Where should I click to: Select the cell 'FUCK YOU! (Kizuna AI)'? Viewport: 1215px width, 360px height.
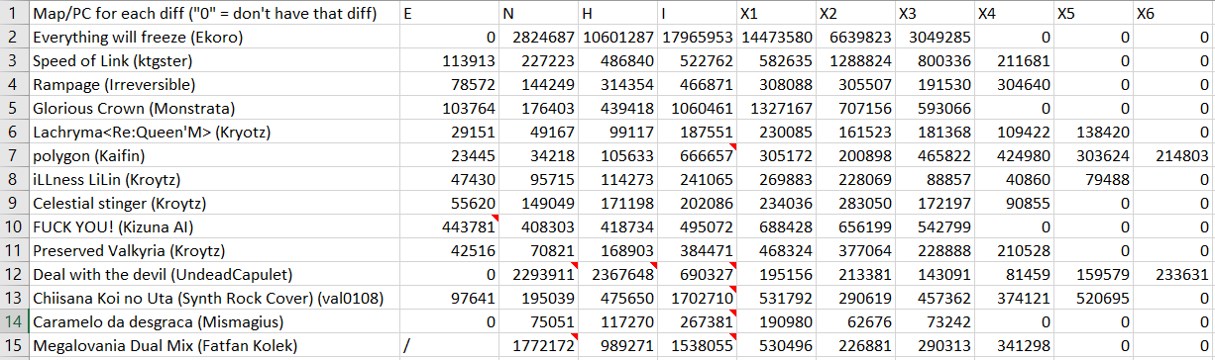(213, 226)
